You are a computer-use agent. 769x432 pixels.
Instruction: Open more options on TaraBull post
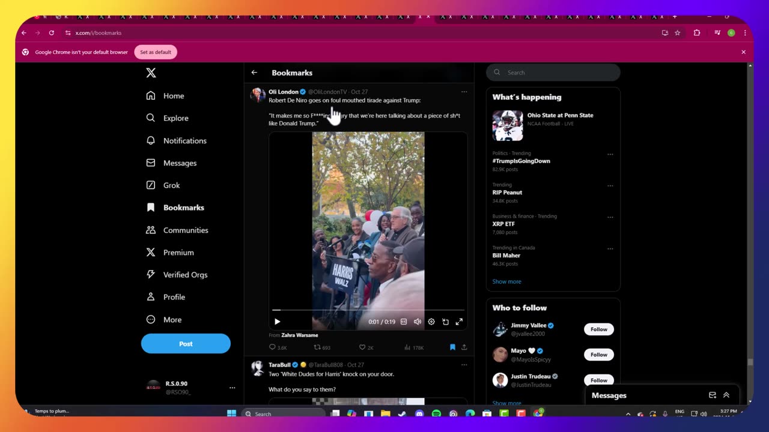(x=464, y=365)
